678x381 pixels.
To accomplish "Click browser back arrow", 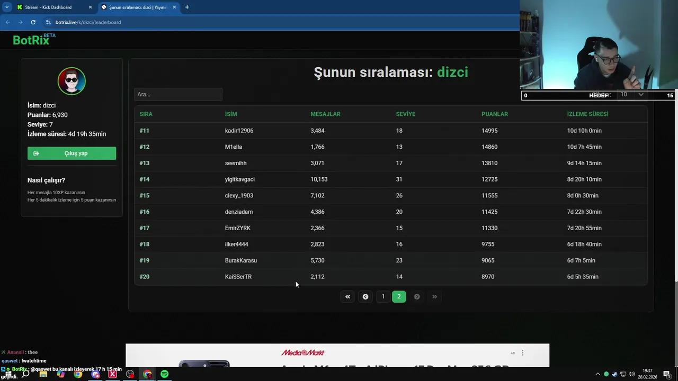I will 7,22.
